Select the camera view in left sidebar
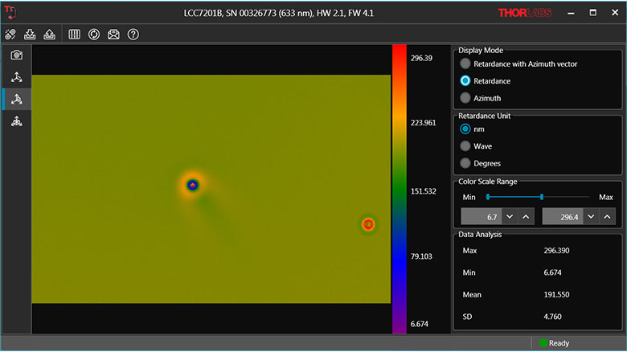This screenshot has height=352, width=627. [x=17, y=55]
